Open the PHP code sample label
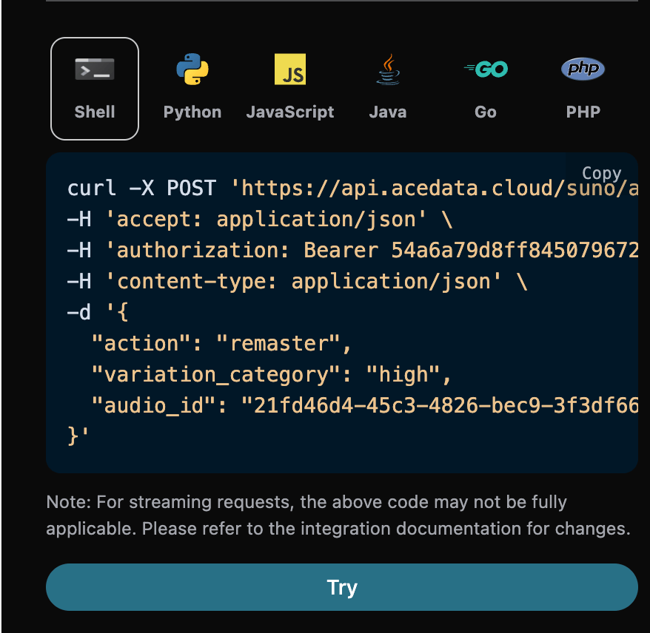650x633 pixels. pos(583,112)
